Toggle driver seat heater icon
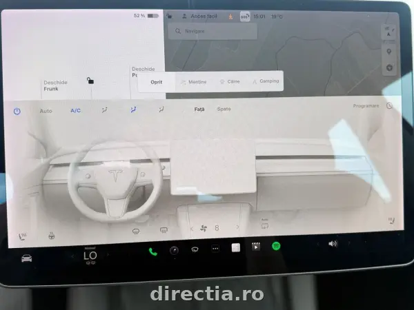414x310 pixels. [23, 236]
